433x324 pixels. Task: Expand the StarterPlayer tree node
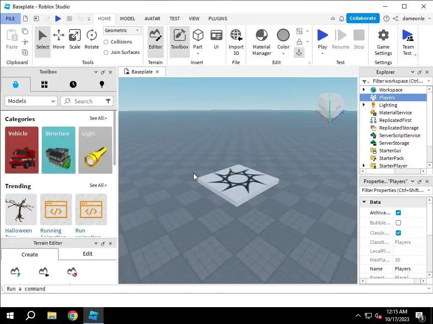pos(364,165)
